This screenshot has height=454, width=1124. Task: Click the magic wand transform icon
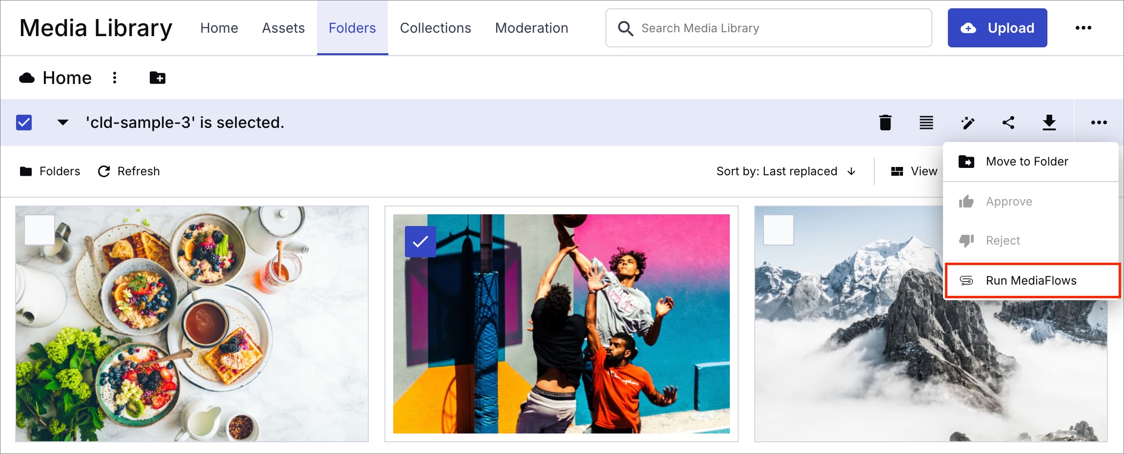coord(967,123)
